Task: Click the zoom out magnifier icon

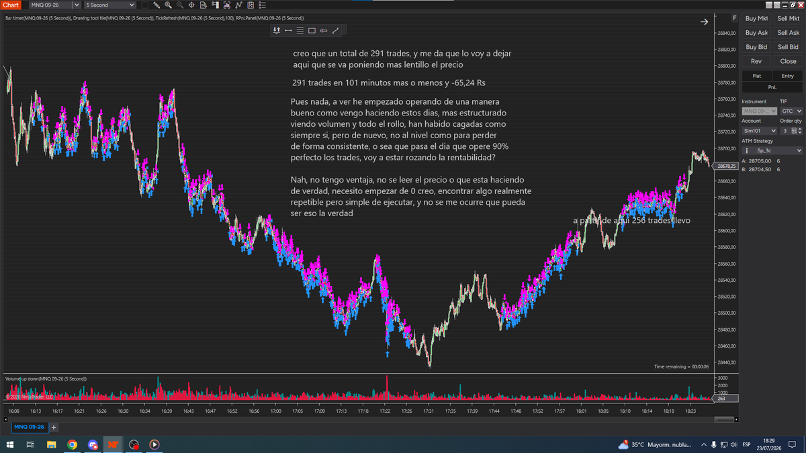Action: click(180, 5)
